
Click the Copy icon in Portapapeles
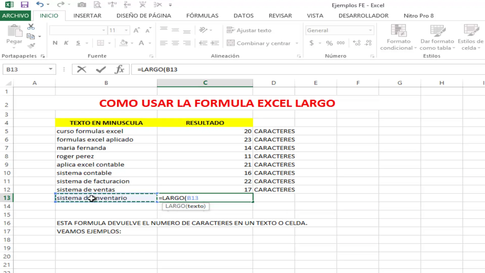31,36
